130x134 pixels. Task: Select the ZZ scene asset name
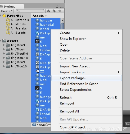[42, 71]
